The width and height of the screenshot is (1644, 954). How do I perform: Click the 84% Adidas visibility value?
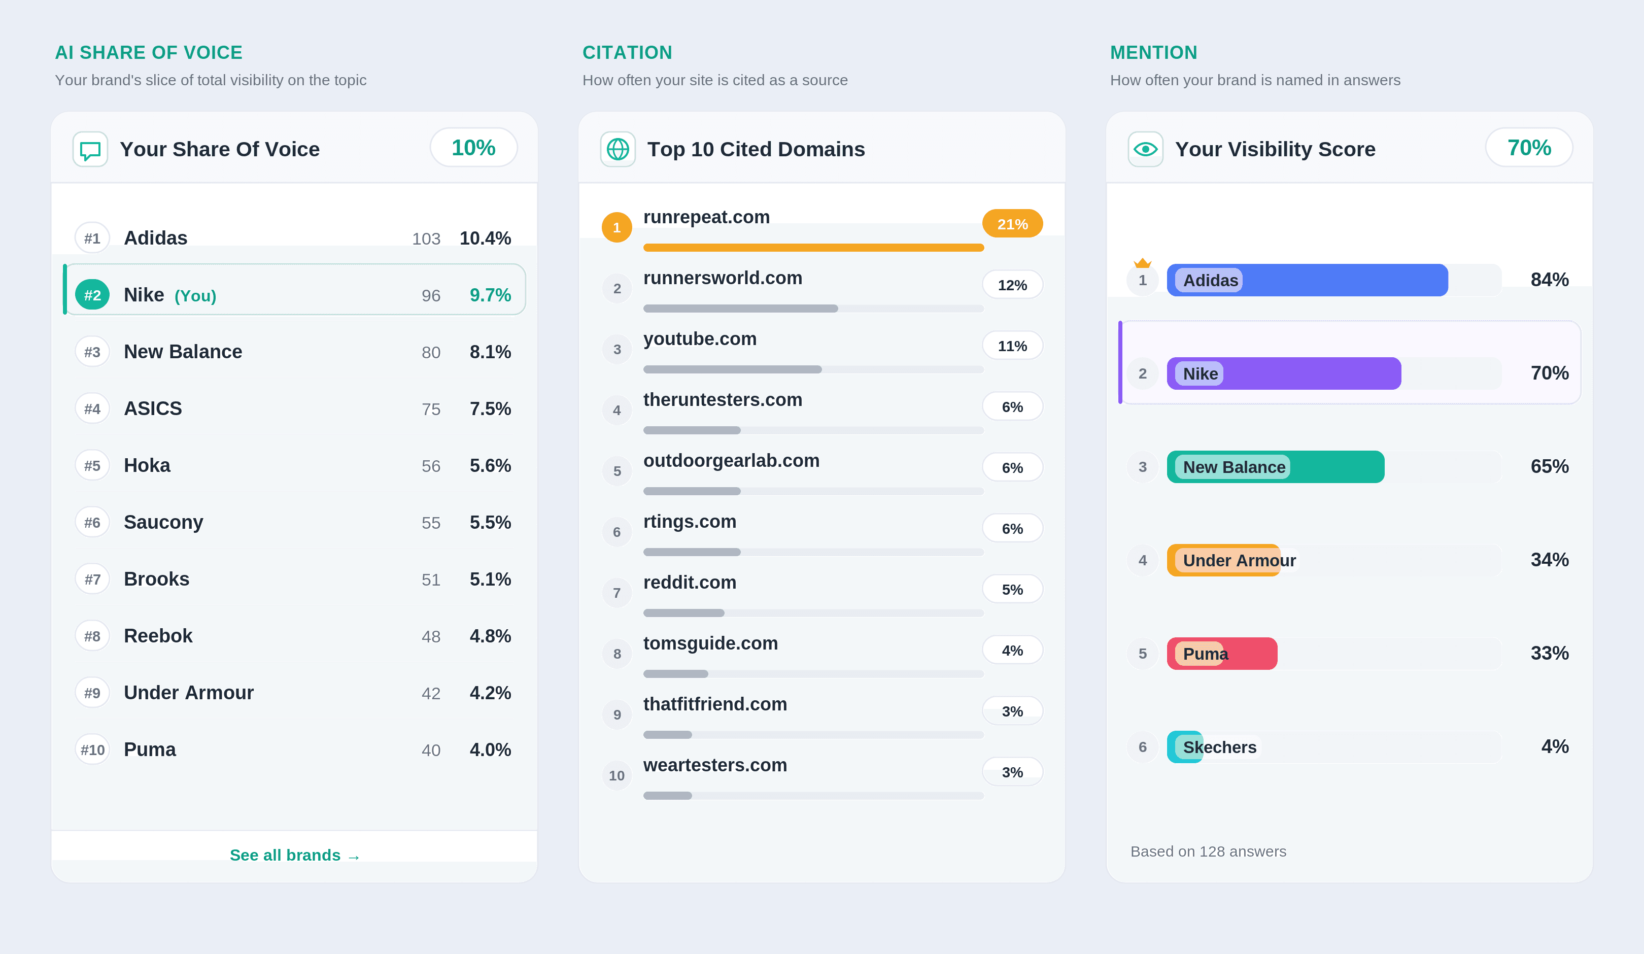tap(1550, 279)
